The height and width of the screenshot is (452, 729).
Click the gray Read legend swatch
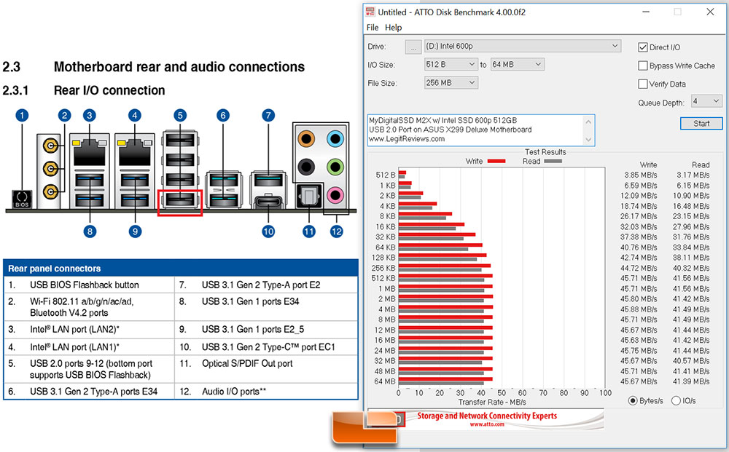tap(553, 161)
